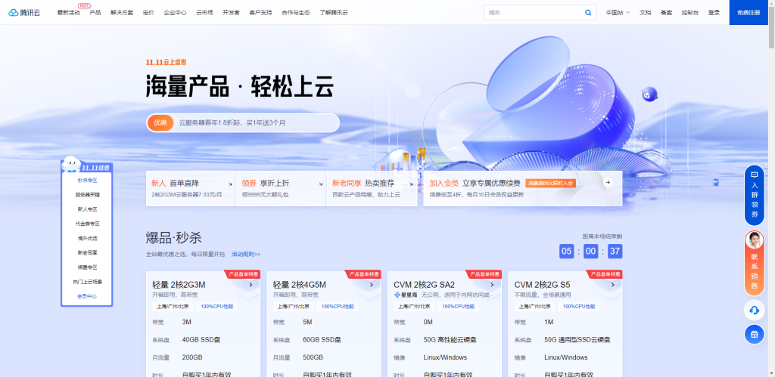775x377 pixels.
Task: Click the 免费注册 button
Action: 749,12
